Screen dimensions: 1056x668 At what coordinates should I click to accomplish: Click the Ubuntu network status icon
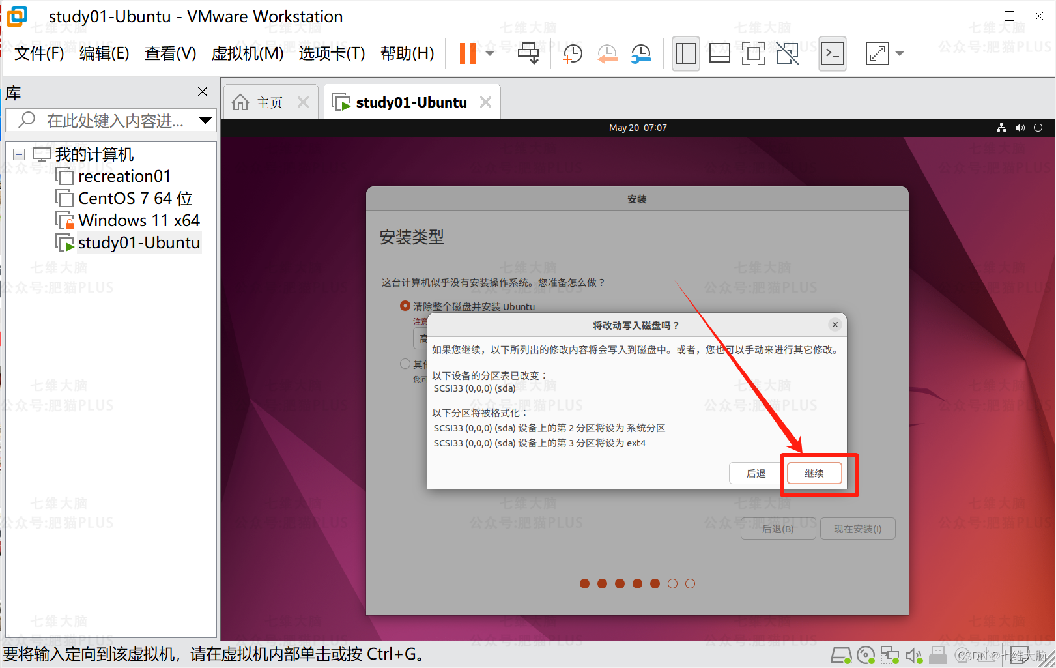click(1001, 128)
